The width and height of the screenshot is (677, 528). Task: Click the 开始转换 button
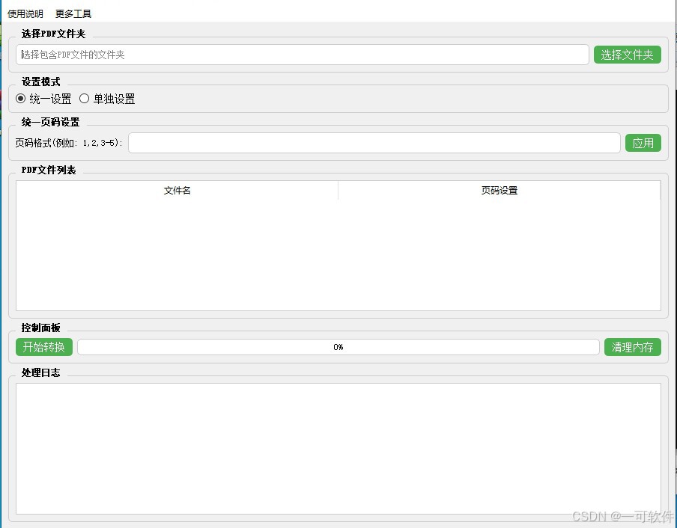(44, 347)
